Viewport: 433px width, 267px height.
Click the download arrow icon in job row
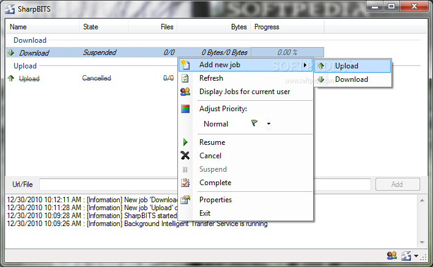click(x=11, y=53)
